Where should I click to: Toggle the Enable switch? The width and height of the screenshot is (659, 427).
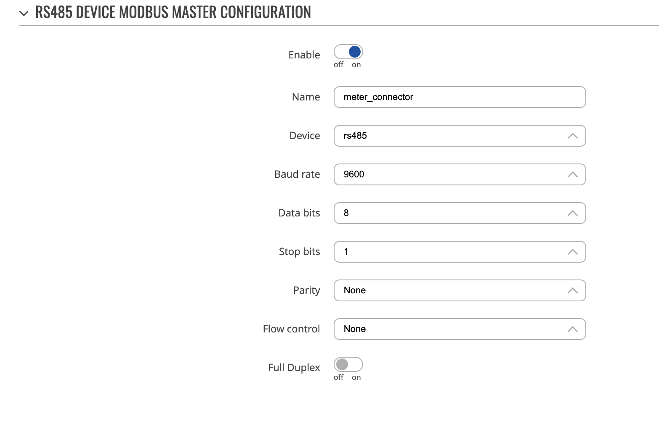coord(348,52)
